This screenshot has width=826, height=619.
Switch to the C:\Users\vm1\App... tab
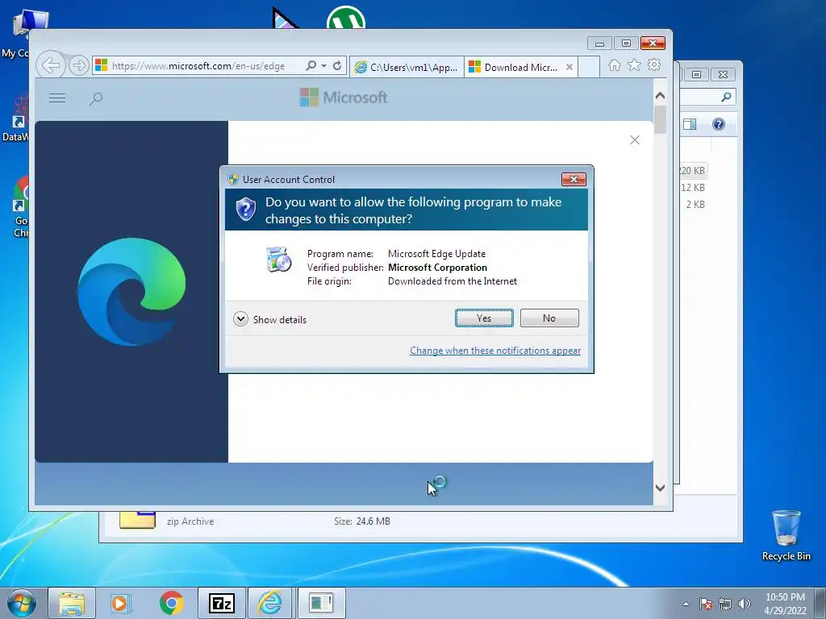[x=407, y=68]
